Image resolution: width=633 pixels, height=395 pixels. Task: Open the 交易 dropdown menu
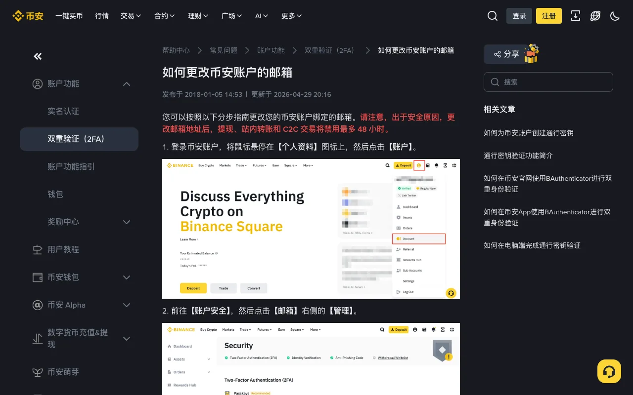coord(131,16)
